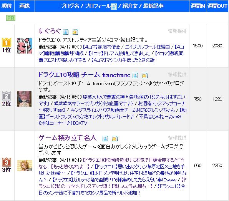Click the bronze crown rank 3 icon
This screenshot has width=229, height=201.
7,162
